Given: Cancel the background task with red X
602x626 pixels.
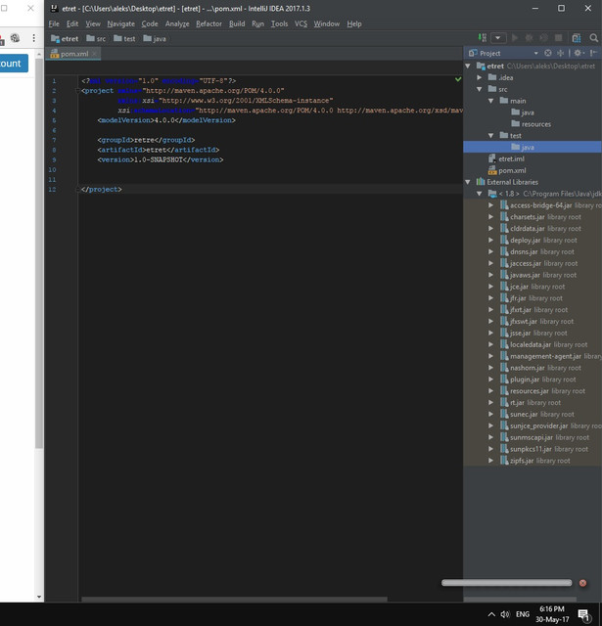Looking at the screenshot, I should (582, 583).
